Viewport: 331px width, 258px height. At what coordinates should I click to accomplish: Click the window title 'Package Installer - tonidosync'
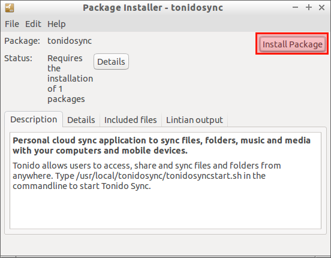pyautogui.click(x=153, y=8)
